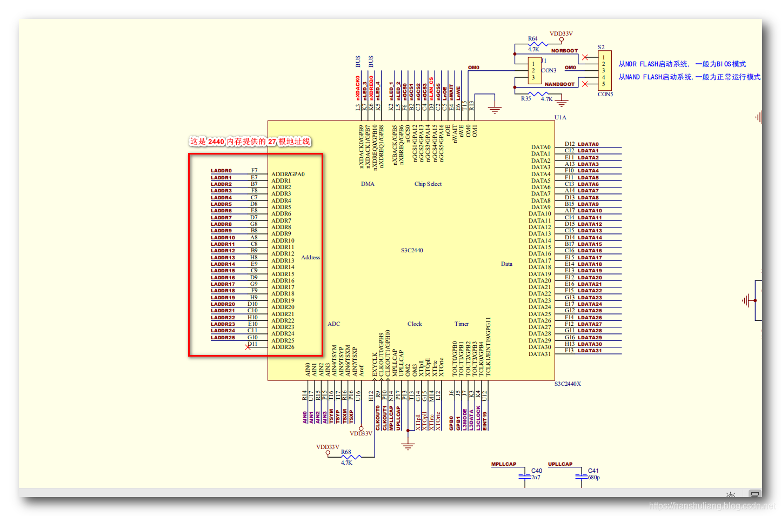This screenshot has height=516, width=781.
Task: Select the CON3 connector label
Action: tap(549, 70)
